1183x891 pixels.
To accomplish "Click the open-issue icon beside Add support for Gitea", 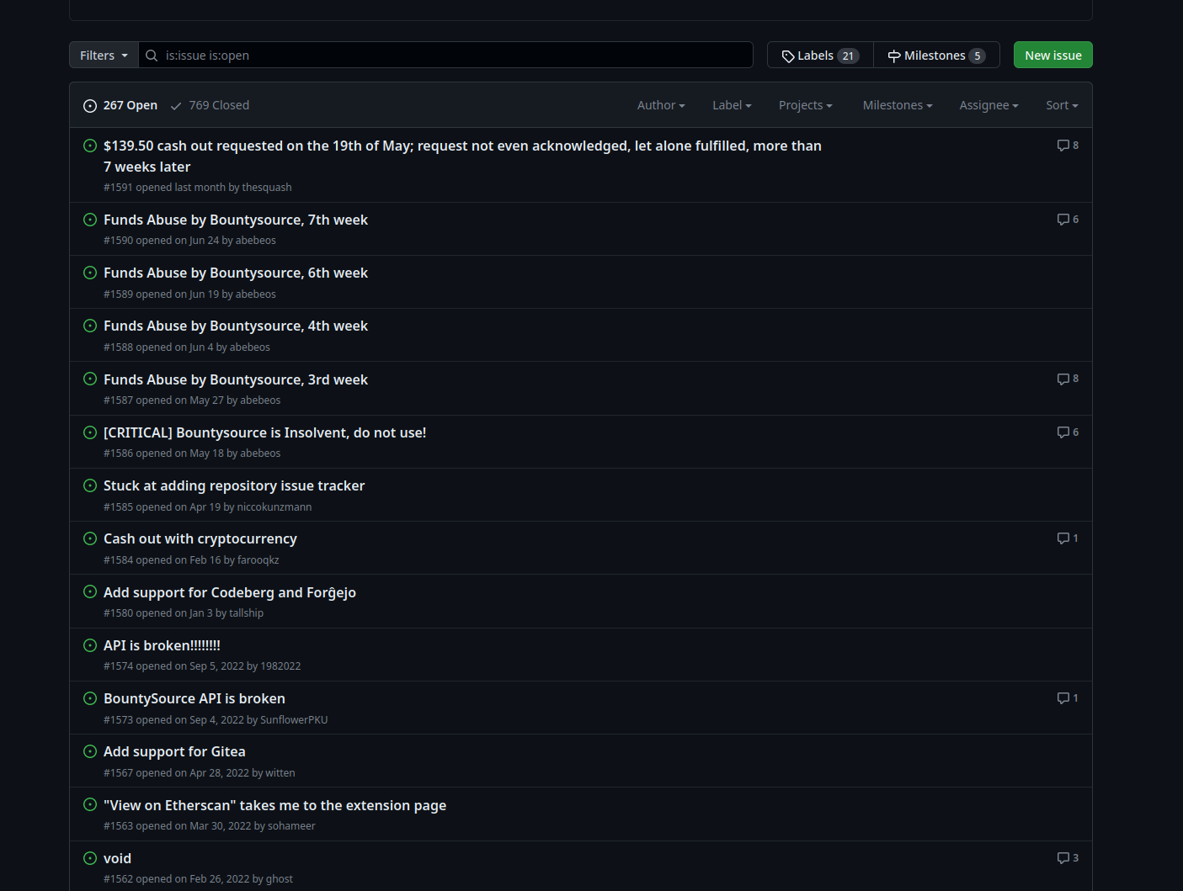I will pos(90,751).
